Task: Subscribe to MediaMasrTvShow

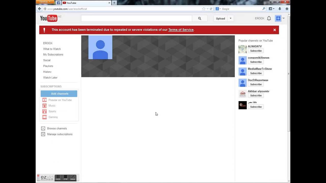Action: pos(256,73)
